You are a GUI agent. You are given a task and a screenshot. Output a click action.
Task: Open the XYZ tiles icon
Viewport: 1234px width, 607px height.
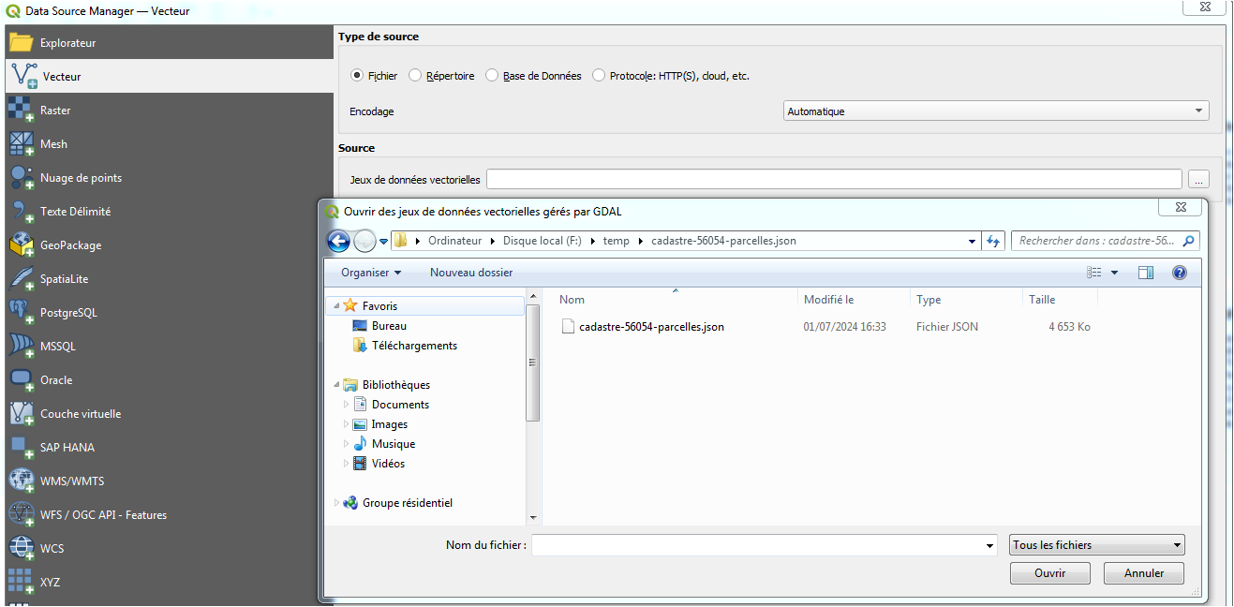pyautogui.click(x=22, y=583)
